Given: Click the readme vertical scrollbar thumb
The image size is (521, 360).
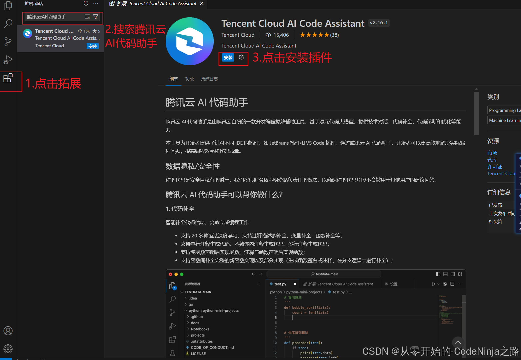Looking at the screenshot, I should (476, 113).
